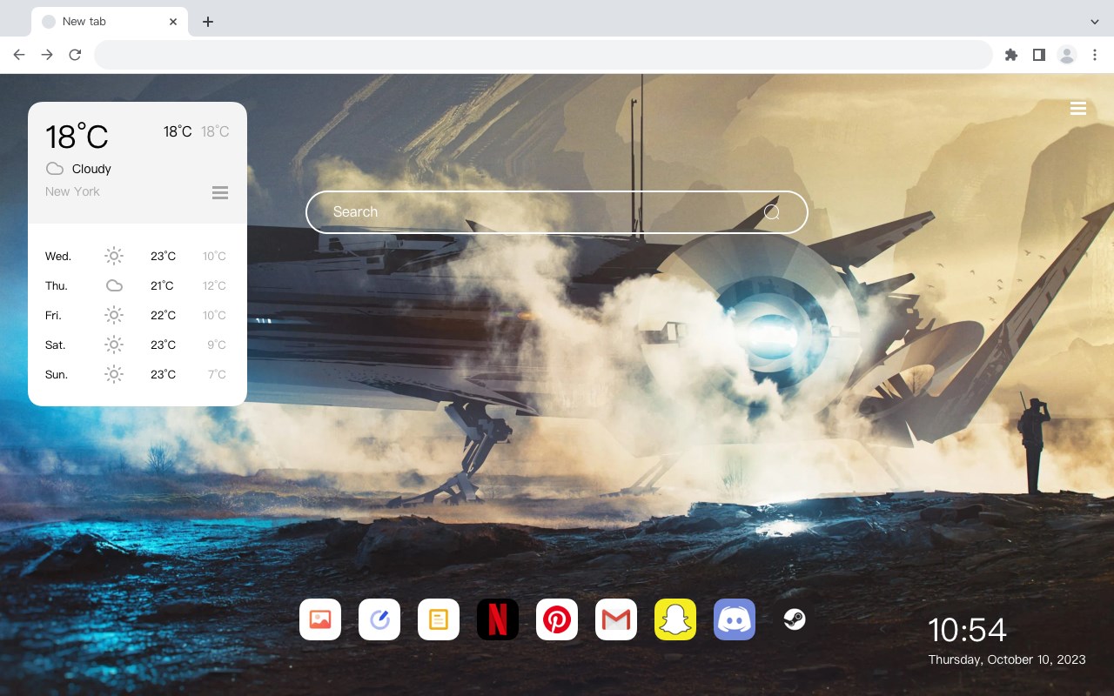The image size is (1114, 696).
Task: Open the wallpaper gallery shortcut icon
Action: pos(320,619)
